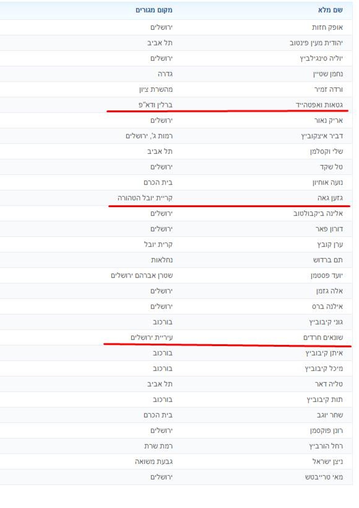Click name 'יהודית מעין פינטוב'
The height and width of the screenshot is (508, 359).
[316, 43]
